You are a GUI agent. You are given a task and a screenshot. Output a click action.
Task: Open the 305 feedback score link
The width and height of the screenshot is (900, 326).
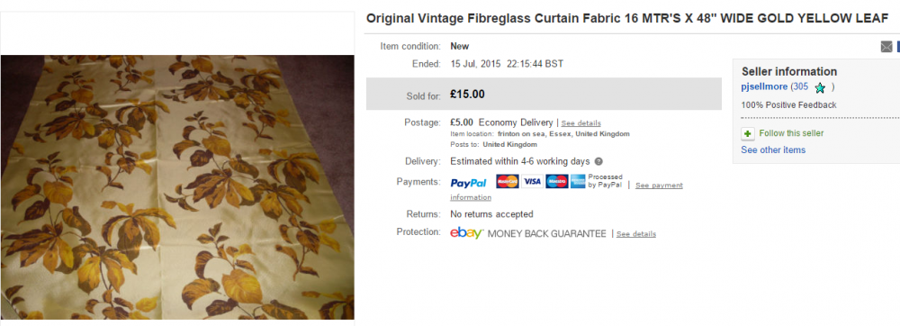pos(801,87)
